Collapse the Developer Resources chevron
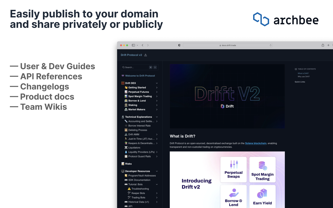Image resolution: width=333 pixels, height=208 pixels. (157, 171)
